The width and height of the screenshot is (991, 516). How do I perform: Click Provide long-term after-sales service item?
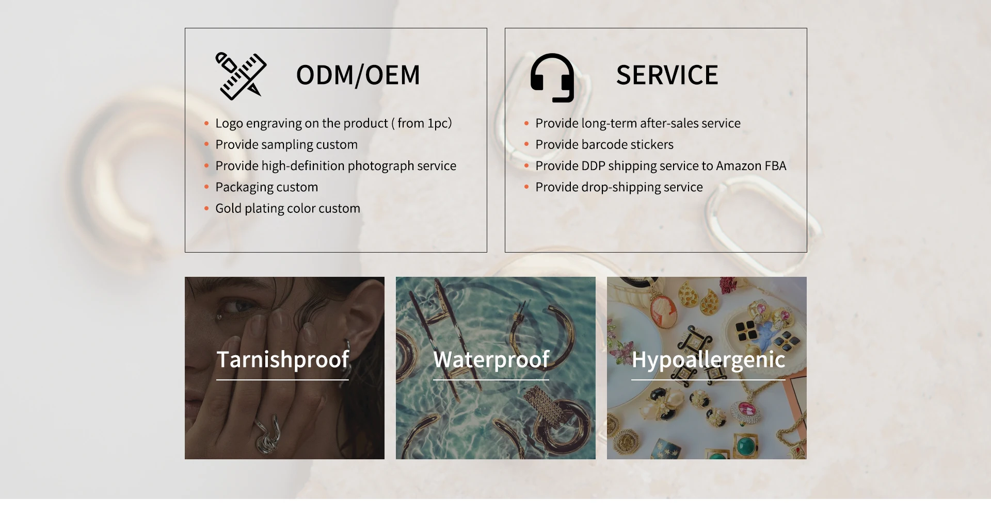click(638, 123)
